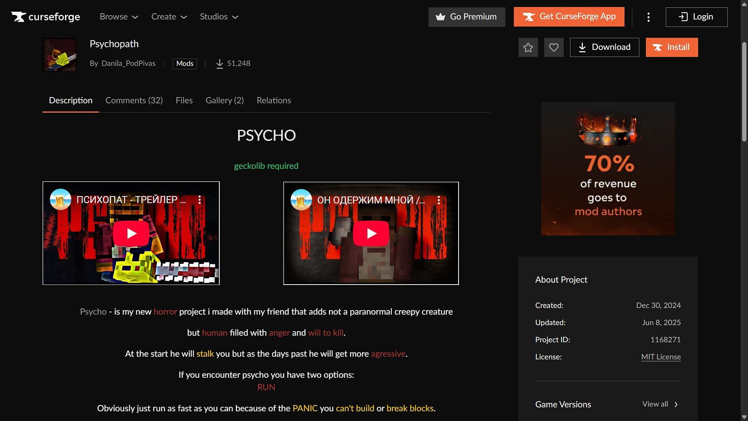This screenshot has width=748, height=421.
Task: Switch to the Files tab
Action: [x=184, y=101]
